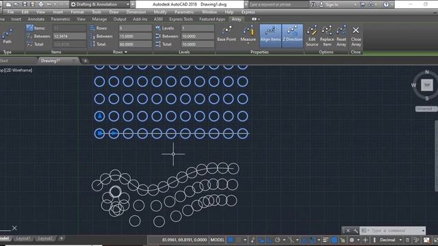Viewport: 438px width, 246px height.
Task: Click the Reset Array tool
Action: click(342, 36)
